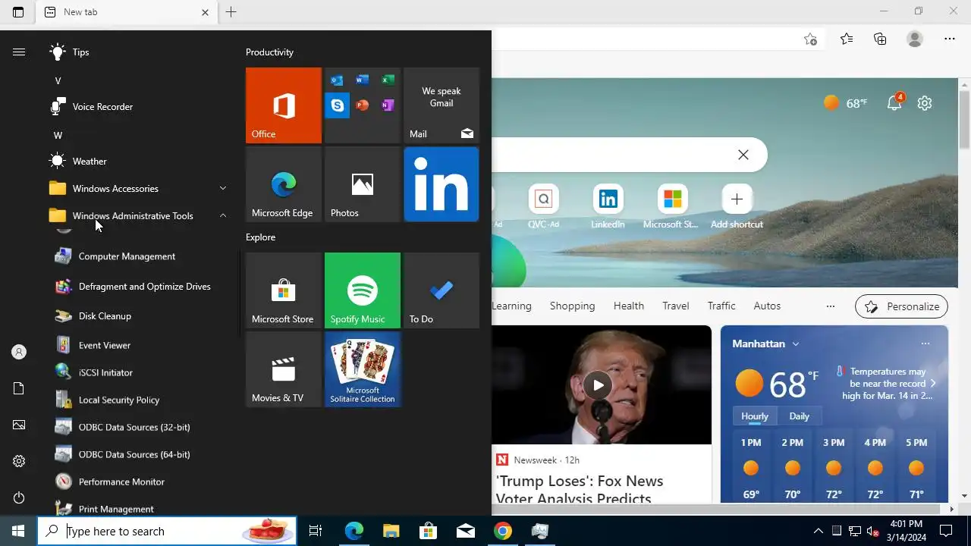
Task: Open Settings gear in Start sidebar
Action: (x=19, y=461)
